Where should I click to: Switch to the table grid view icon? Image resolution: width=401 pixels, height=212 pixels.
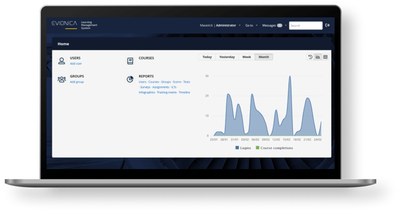(x=325, y=57)
